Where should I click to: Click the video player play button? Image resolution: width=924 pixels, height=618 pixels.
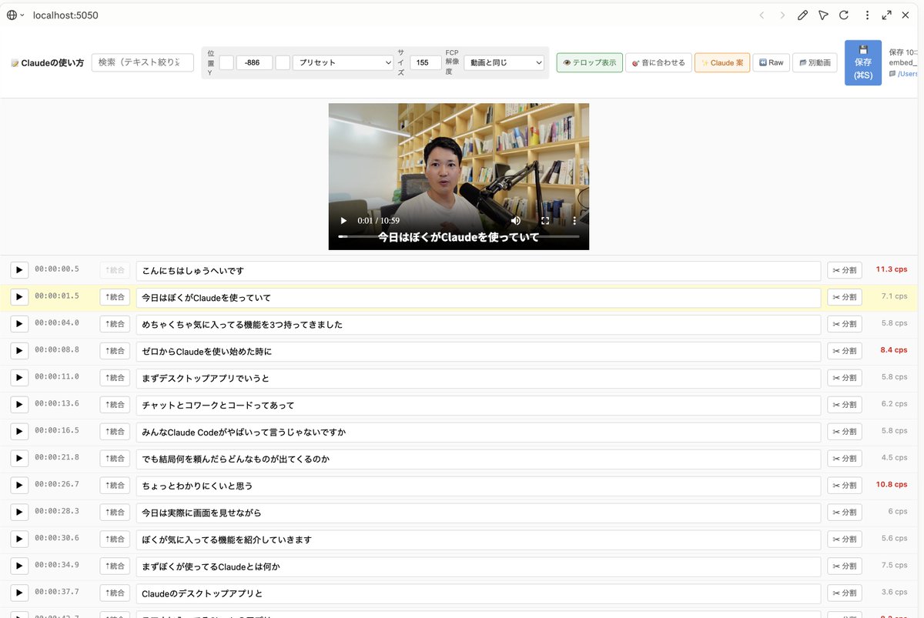click(343, 221)
